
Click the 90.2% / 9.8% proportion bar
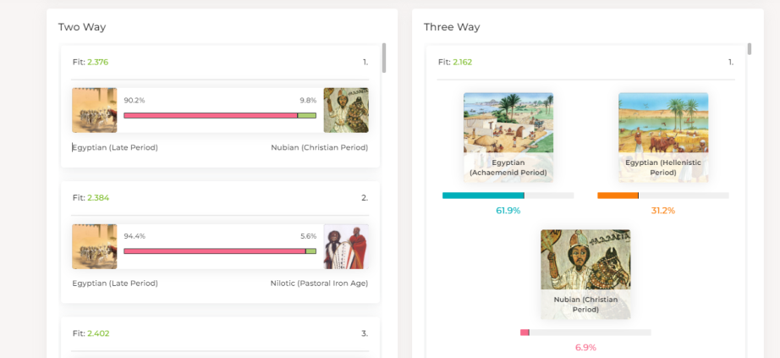[220, 115]
